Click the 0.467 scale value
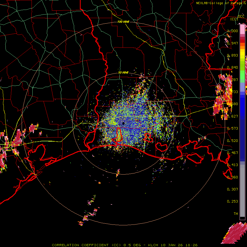247x247 pixels. tap(232, 153)
